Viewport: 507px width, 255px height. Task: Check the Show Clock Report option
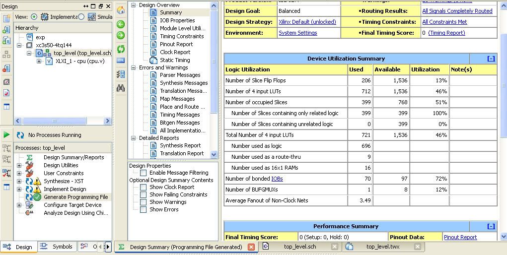(x=144, y=188)
